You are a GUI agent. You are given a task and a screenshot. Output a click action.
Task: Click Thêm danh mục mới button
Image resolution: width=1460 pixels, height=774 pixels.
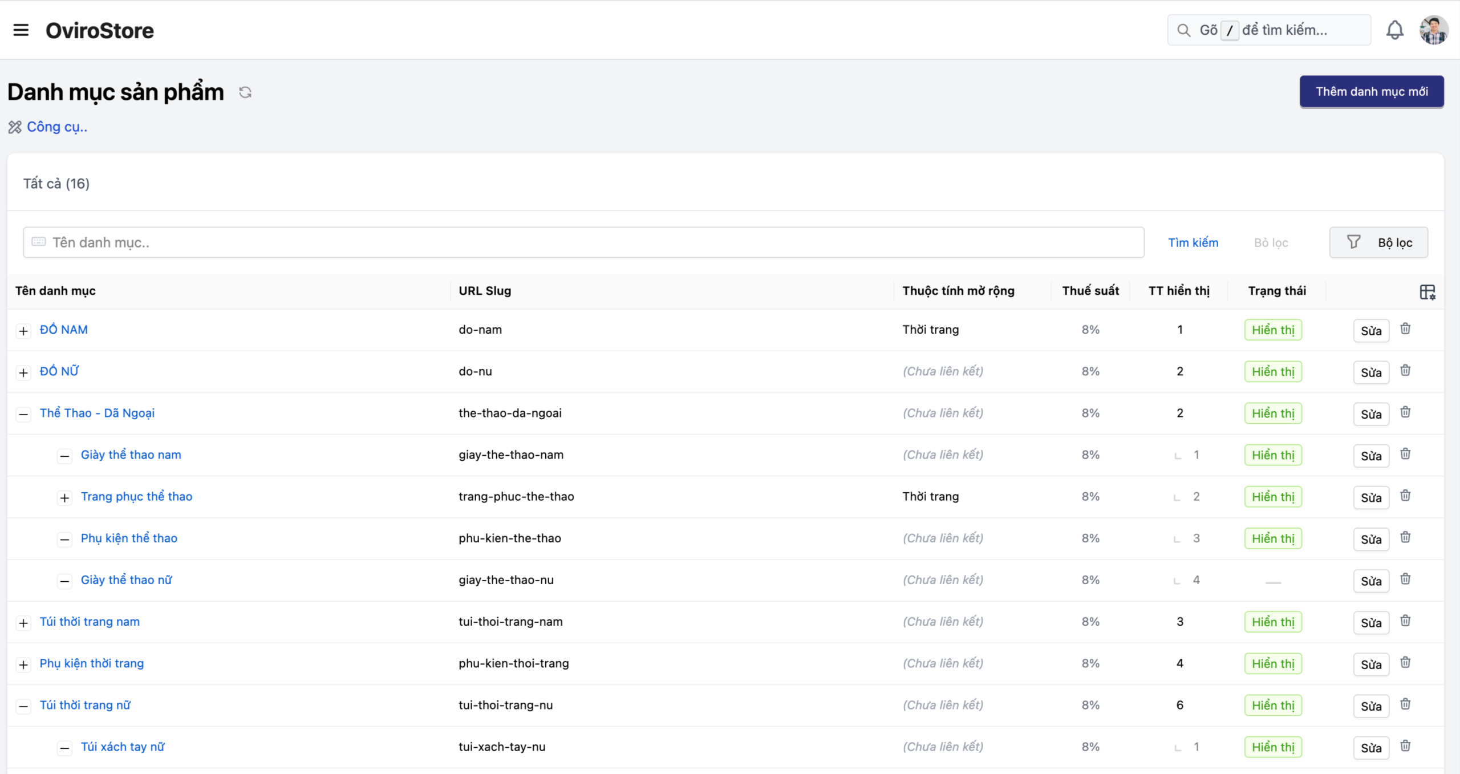1372,92
